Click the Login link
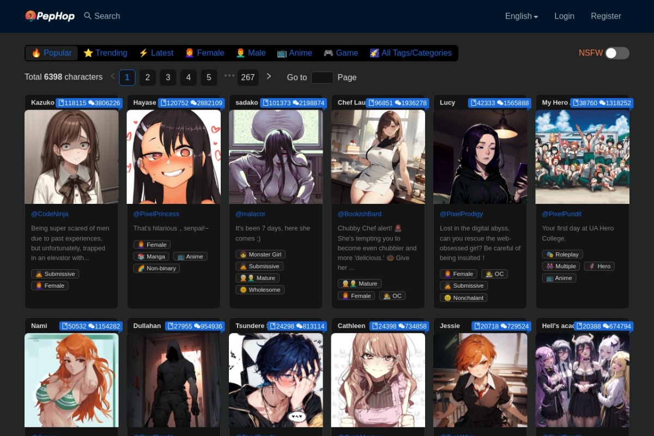 [564, 16]
